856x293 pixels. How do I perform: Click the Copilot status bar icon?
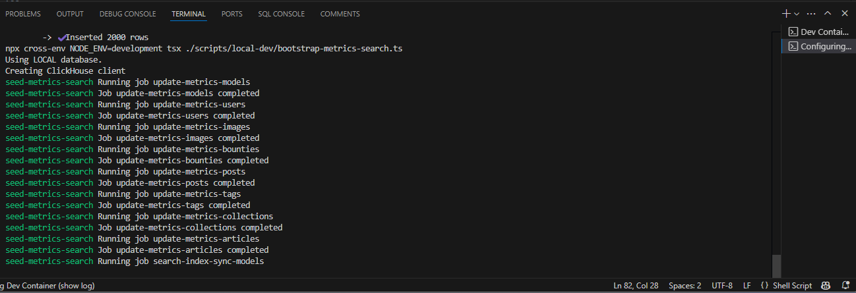click(x=825, y=286)
